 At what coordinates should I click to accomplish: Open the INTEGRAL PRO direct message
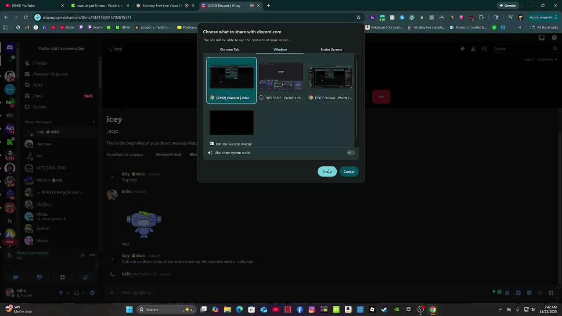click(60, 168)
